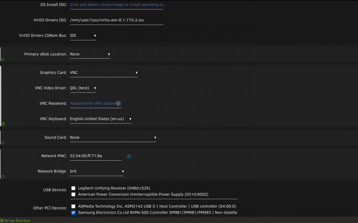
Task: Regenerate the Network MAC with refresh icon
Action: click(129, 156)
